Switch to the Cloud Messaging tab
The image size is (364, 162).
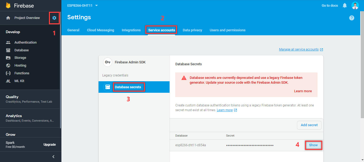pyautogui.click(x=100, y=30)
